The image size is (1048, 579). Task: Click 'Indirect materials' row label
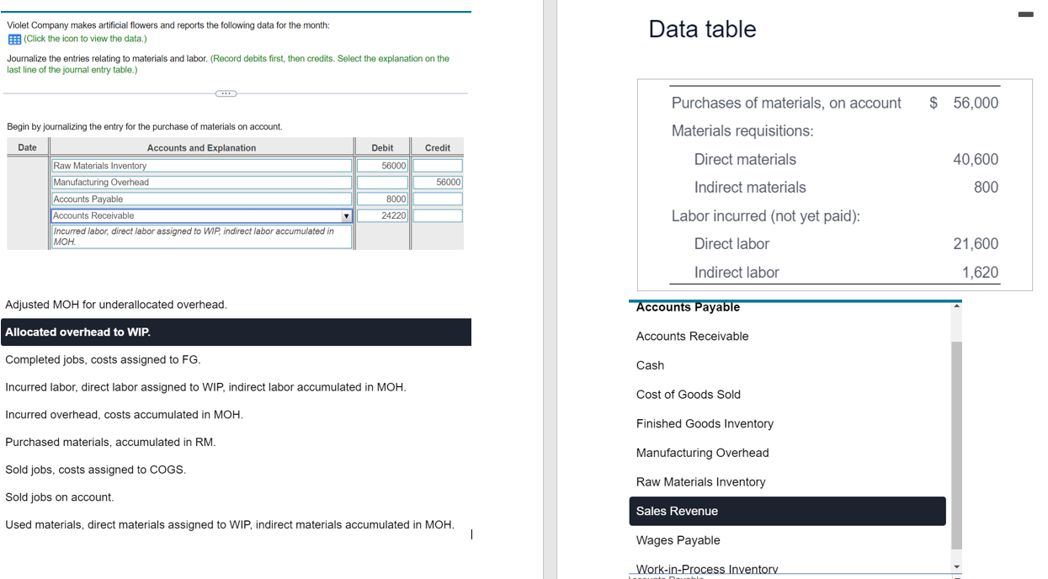coord(750,188)
